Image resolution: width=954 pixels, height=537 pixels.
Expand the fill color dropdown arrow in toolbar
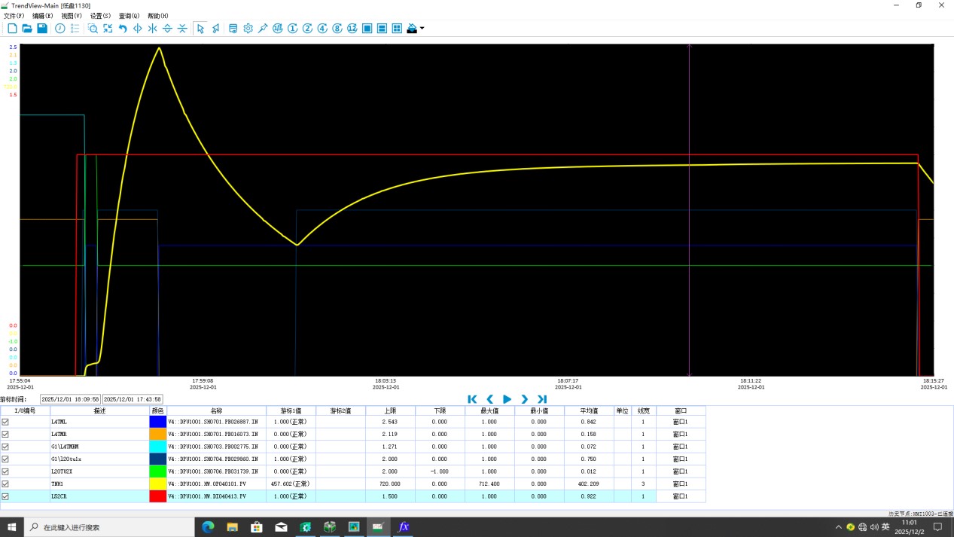pyautogui.click(x=422, y=29)
